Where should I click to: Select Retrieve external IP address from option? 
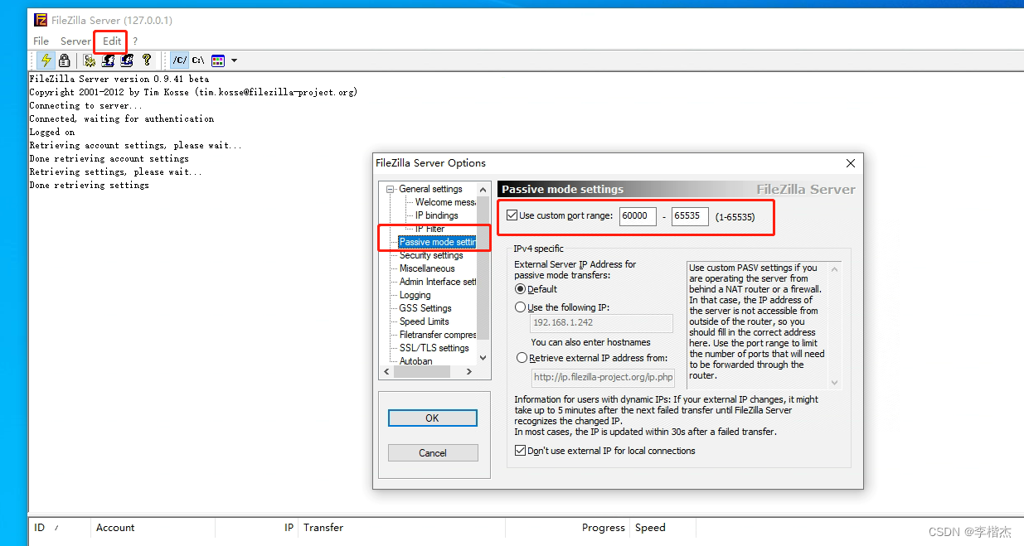(522, 358)
